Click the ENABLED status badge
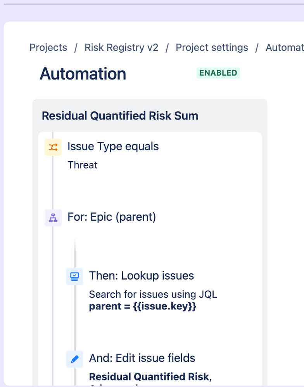Viewport: 304px width, 387px height. [218, 73]
